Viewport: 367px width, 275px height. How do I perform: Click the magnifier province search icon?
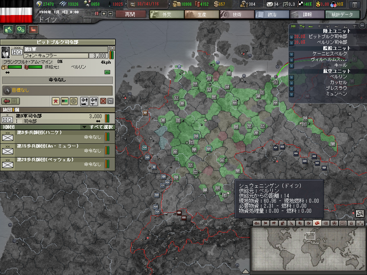click(360, 213)
